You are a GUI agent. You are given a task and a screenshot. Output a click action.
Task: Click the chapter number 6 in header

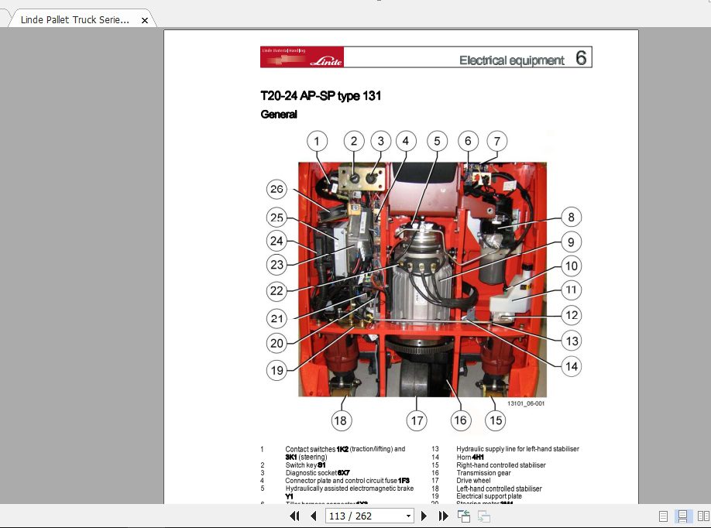click(581, 57)
